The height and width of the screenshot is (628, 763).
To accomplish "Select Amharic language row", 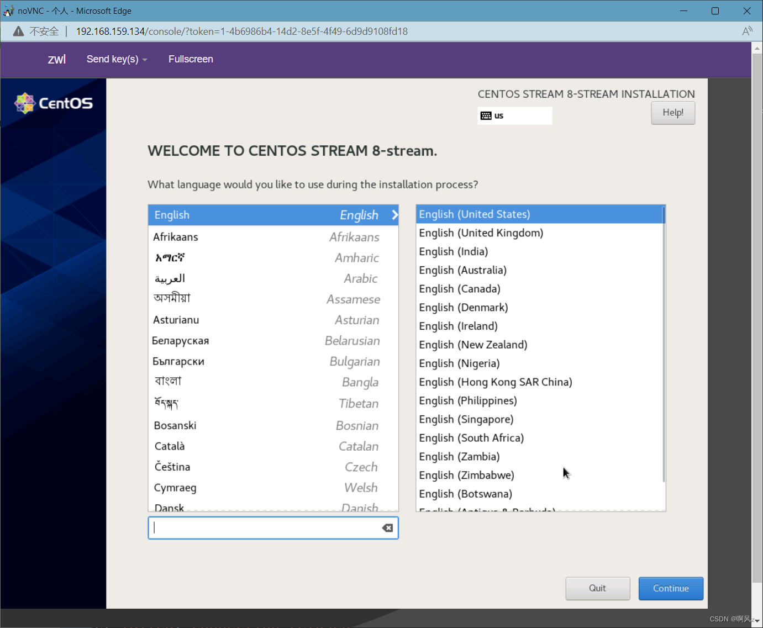I will pyautogui.click(x=273, y=258).
